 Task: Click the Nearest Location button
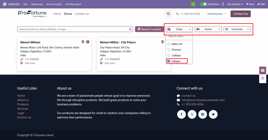[149, 29]
